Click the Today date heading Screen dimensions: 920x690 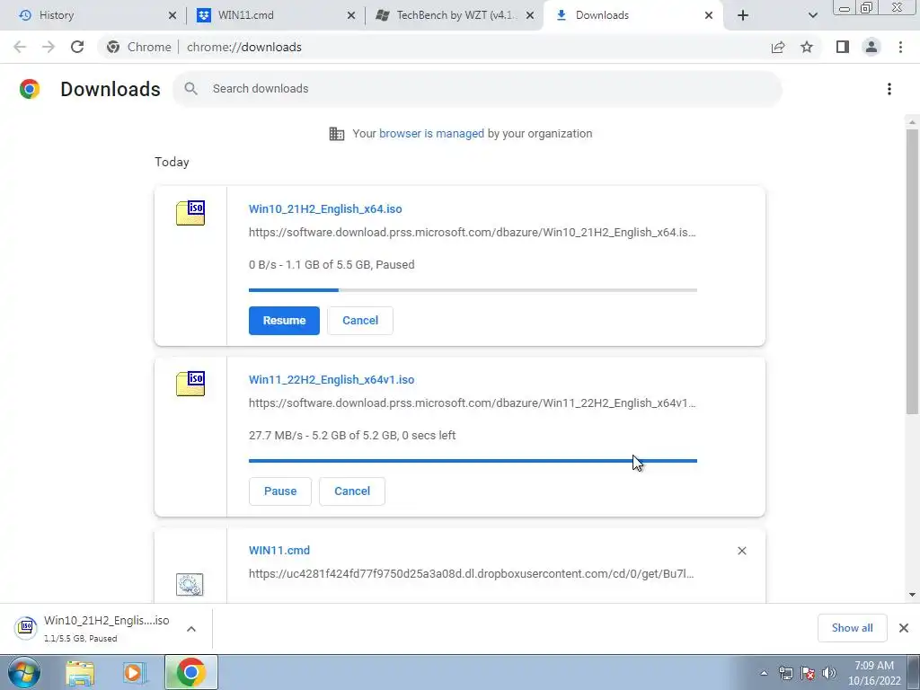coord(172,162)
